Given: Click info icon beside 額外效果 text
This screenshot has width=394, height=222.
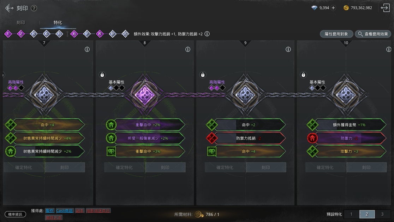Looking at the screenshot, I should 207,34.
